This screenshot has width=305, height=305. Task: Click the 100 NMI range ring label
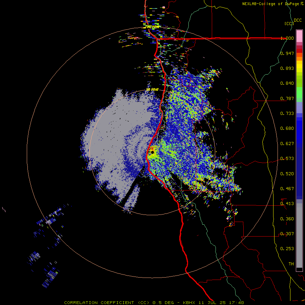coord(152,27)
